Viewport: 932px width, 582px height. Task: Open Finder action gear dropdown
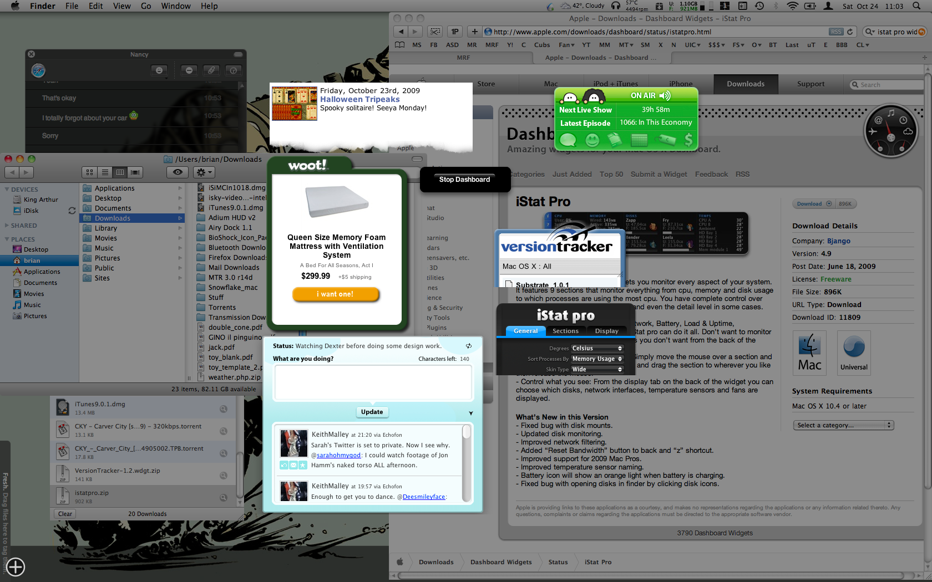pyautogui.click(x=203, y=172)
